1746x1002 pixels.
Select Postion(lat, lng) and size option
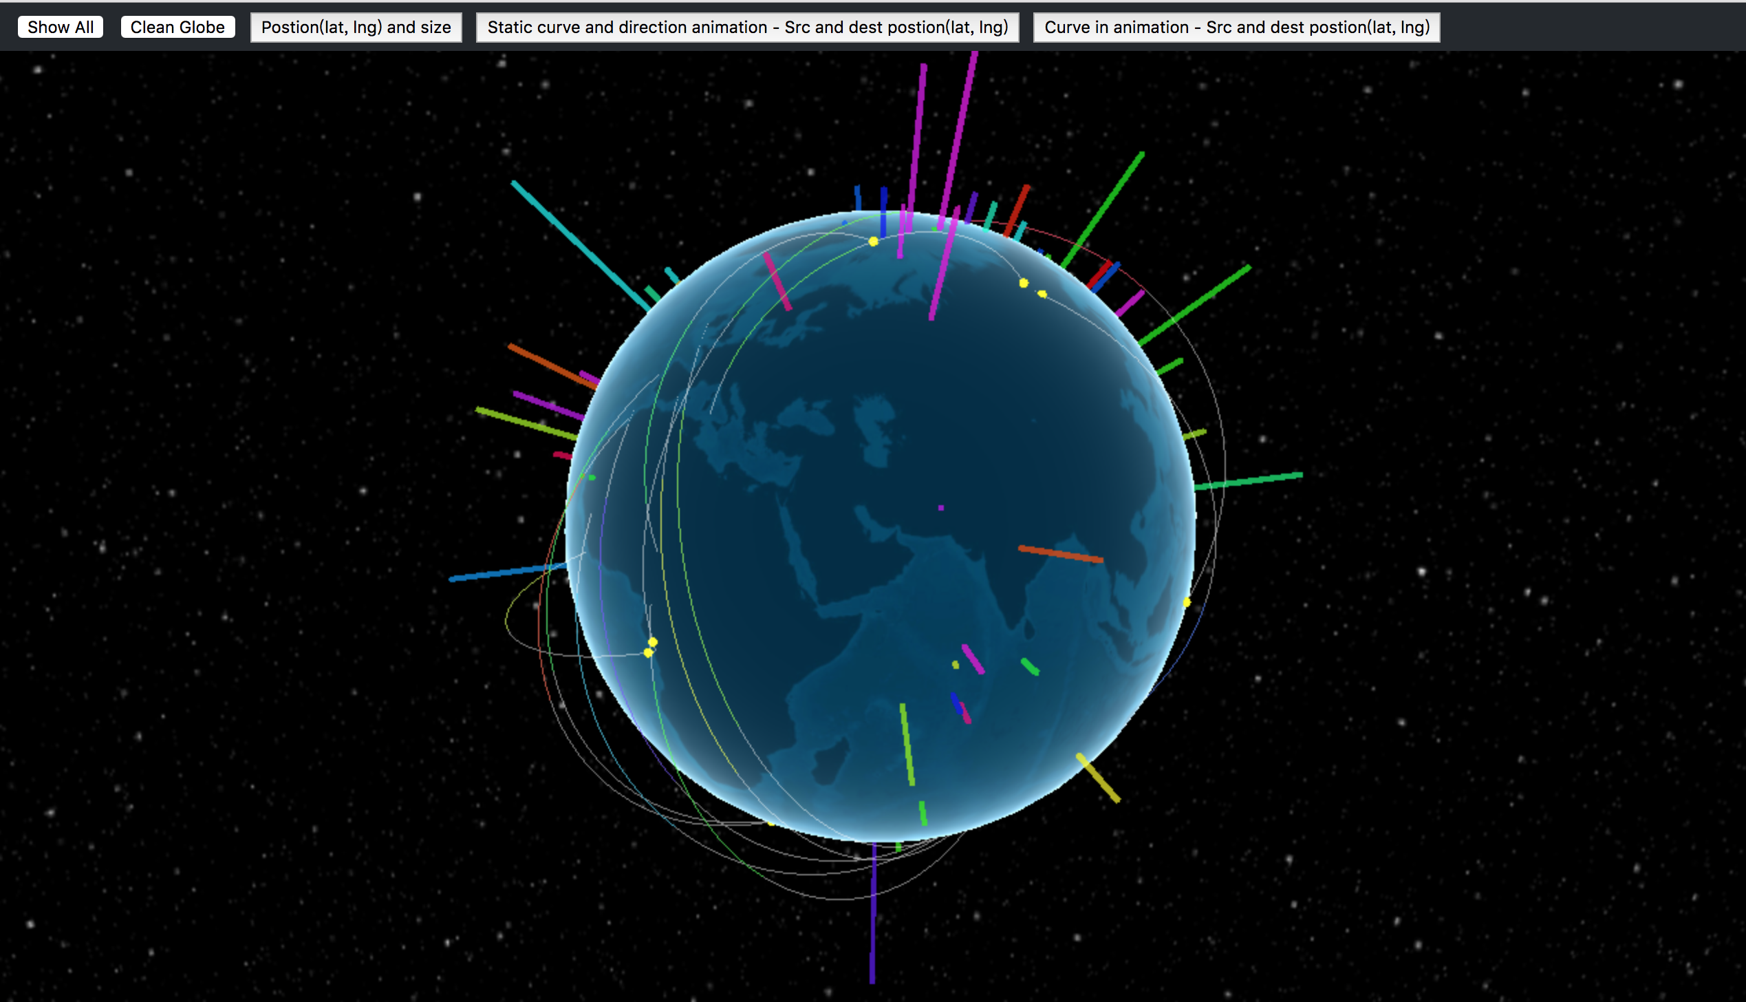coord(356,28)
